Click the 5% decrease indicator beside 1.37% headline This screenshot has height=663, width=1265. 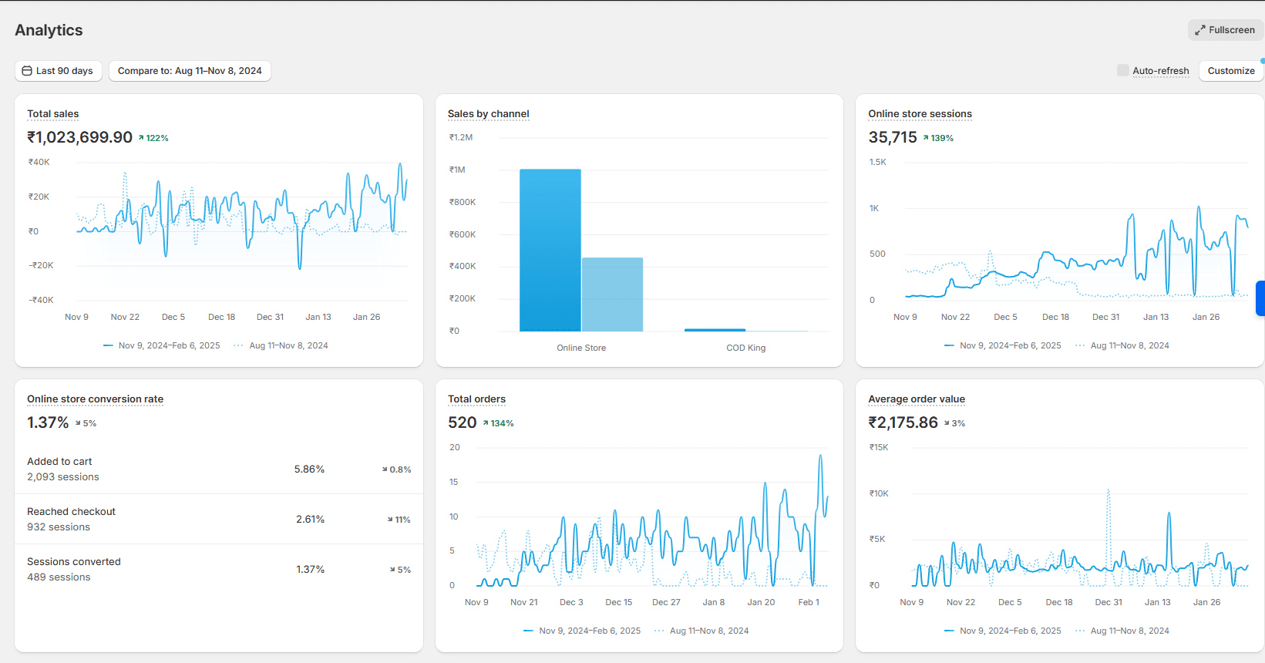pyautogui.click(x=86, y=423)
